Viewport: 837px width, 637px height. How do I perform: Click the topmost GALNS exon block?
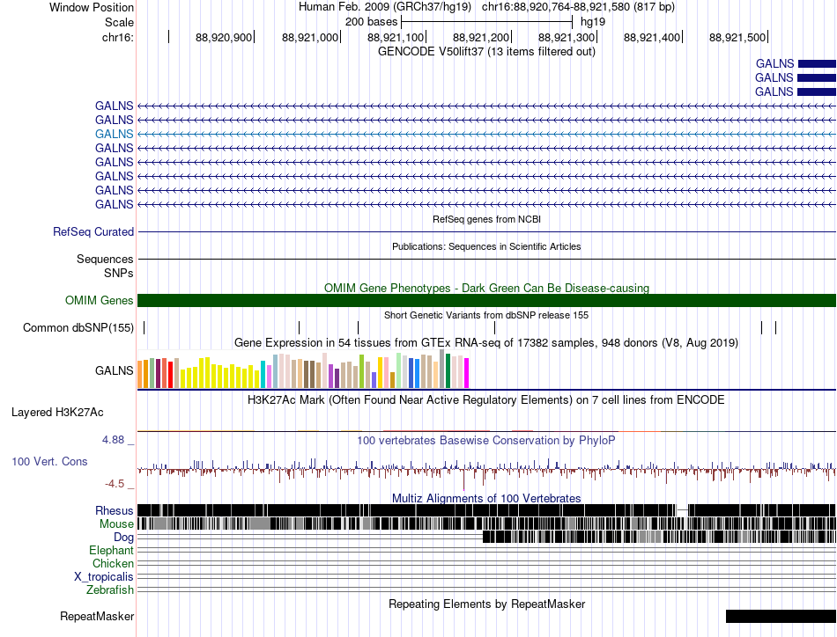(817, 64)
